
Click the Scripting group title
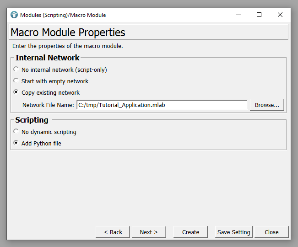coord(32,120)
